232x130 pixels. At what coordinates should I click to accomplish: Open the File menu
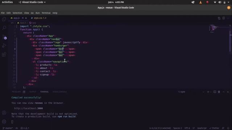click(x=3, y=13)
